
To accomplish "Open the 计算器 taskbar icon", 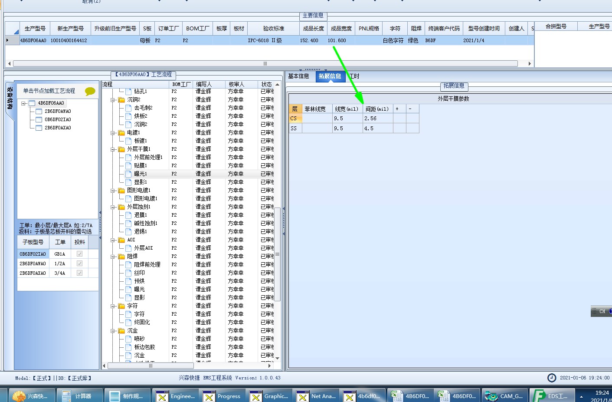I will 80,396.
